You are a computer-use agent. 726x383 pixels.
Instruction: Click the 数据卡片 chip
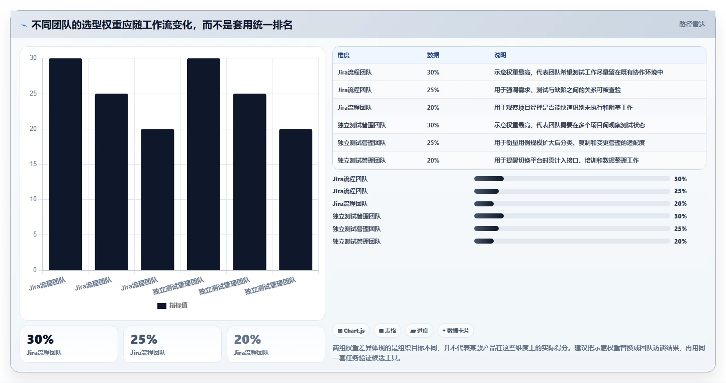point(456,331)
